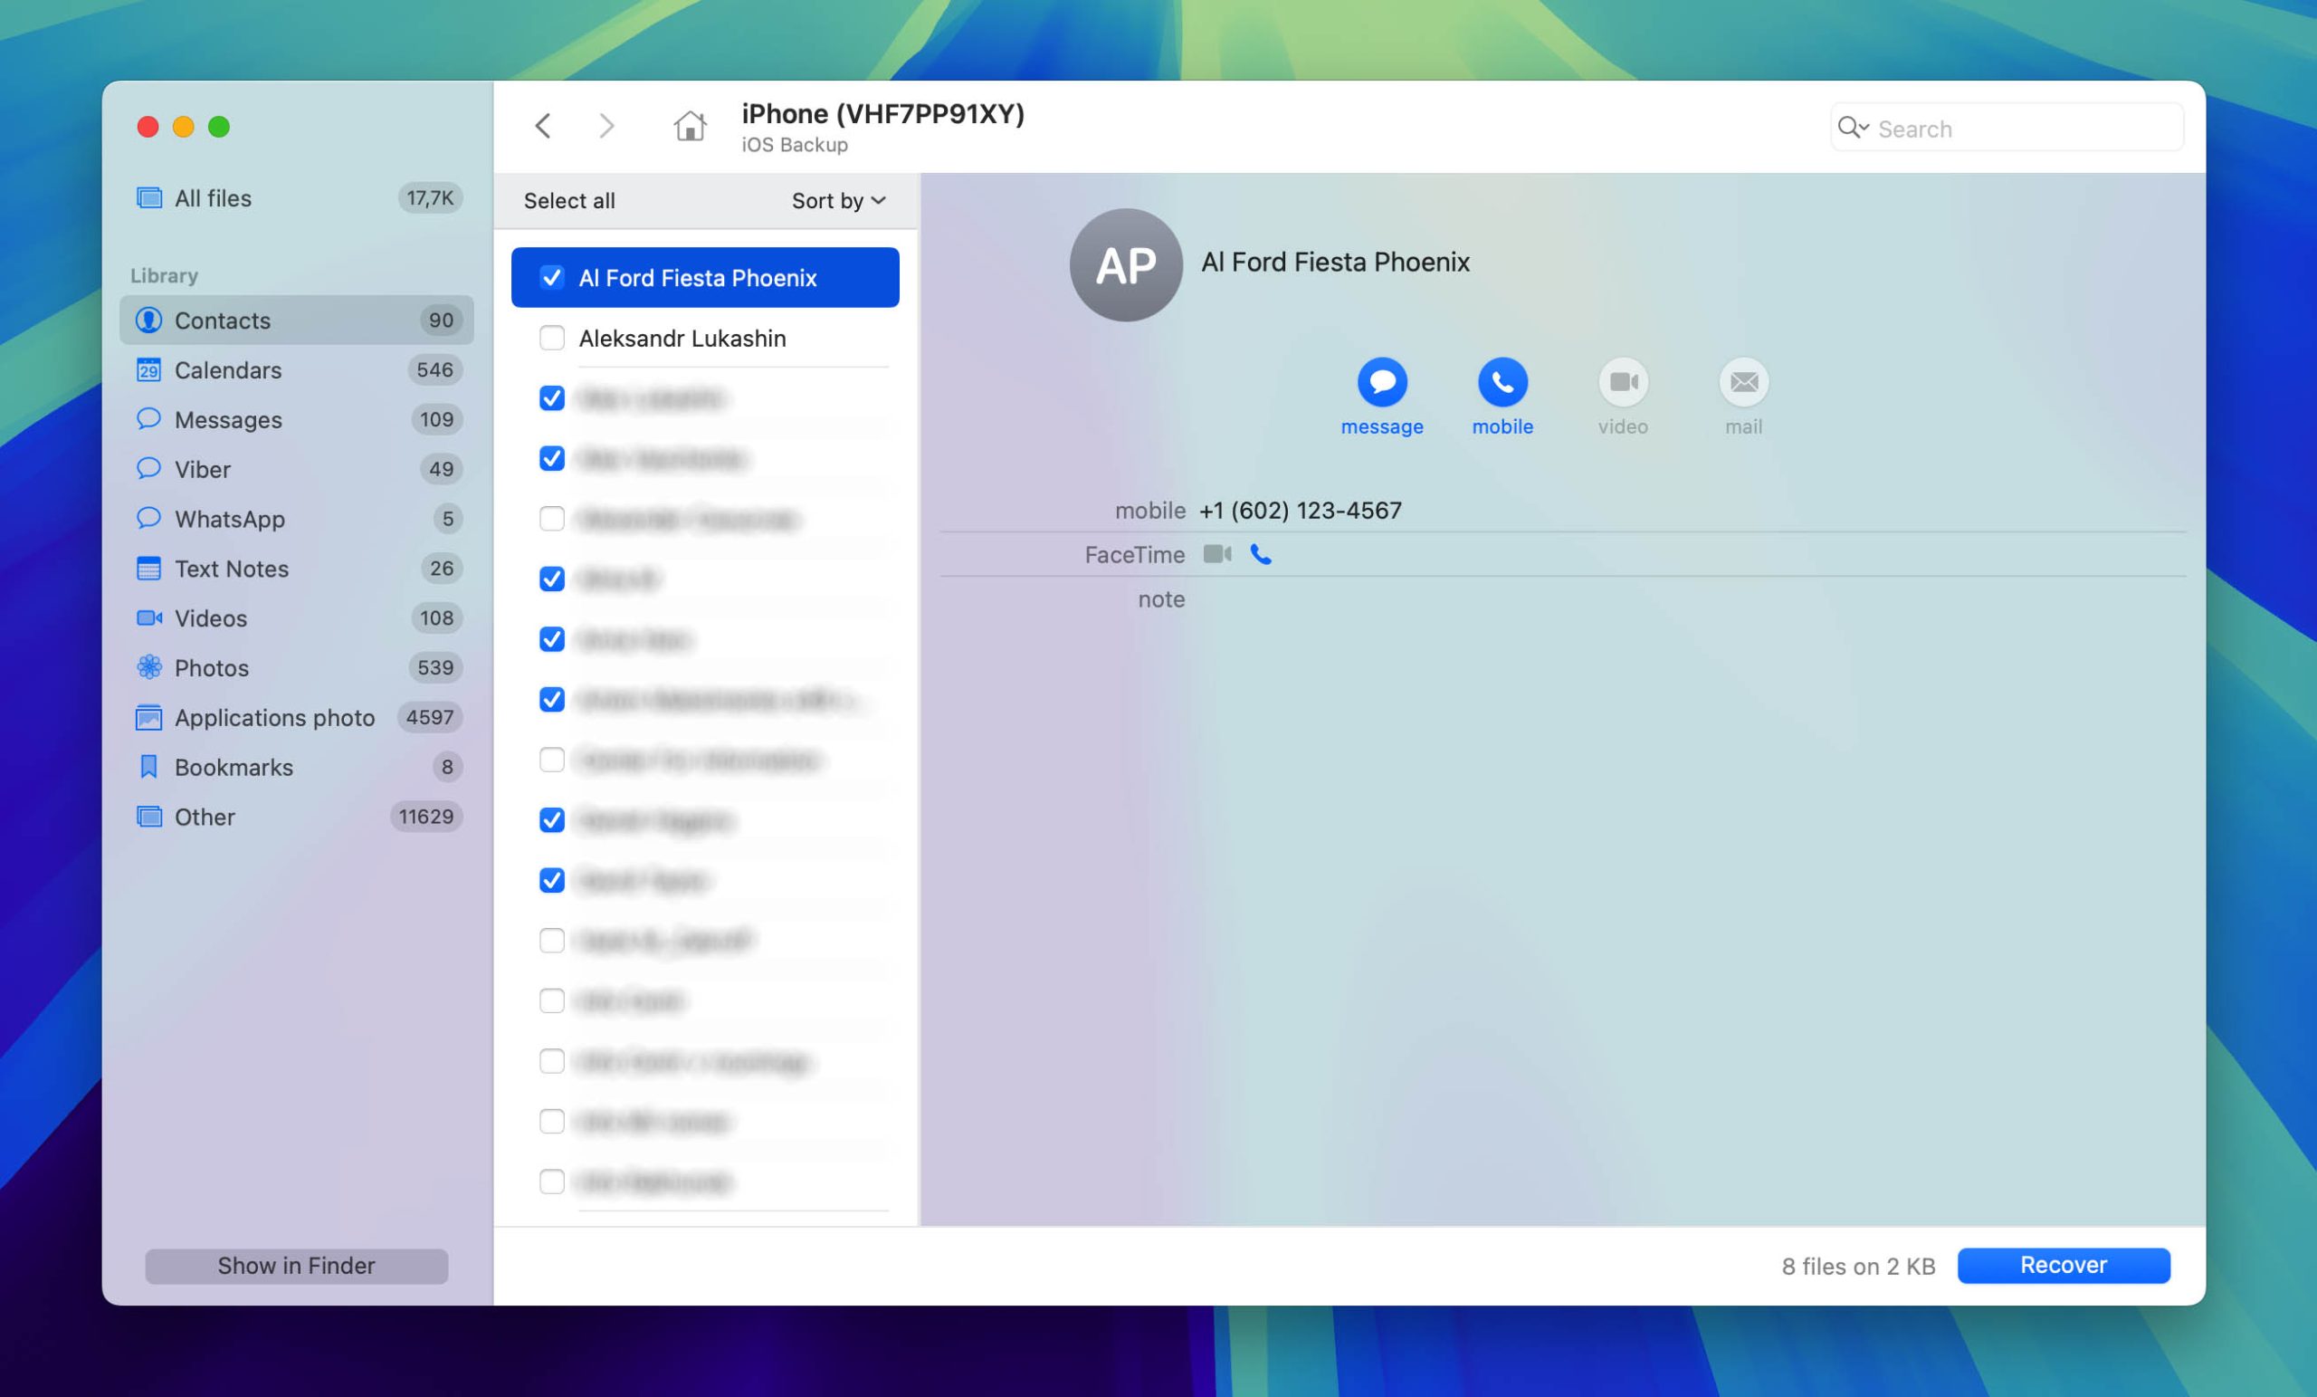Click Select all button in contacts list

pyautogui.click(x=567, y=198)
